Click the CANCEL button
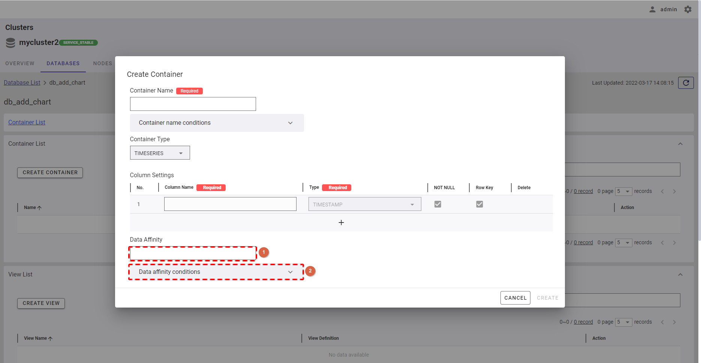This screenshot has width=701, height=363. click(x=515, y=298)
